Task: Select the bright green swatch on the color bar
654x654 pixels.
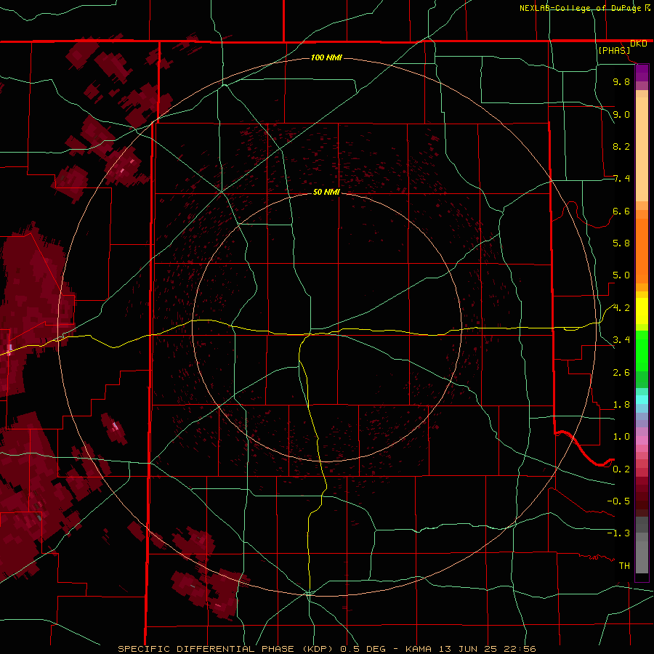Action: [642, 350]
